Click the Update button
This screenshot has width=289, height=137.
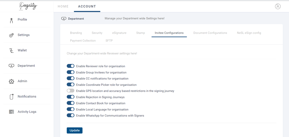(x=74, y=130)
